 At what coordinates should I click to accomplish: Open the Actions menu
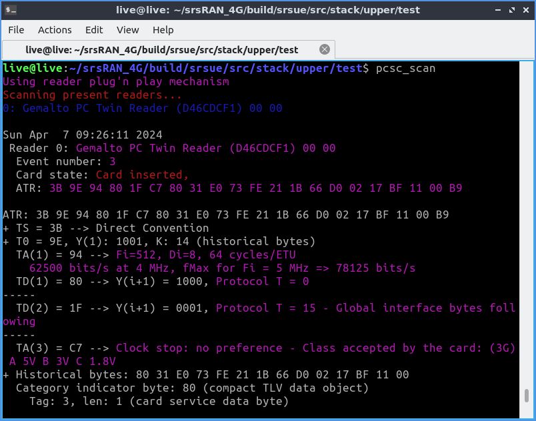(x=55, y=30)
